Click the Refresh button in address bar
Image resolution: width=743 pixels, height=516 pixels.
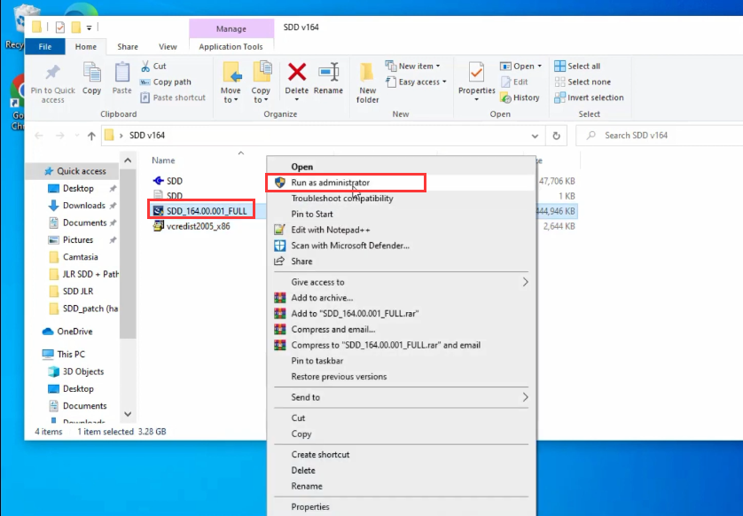(556, 136)
